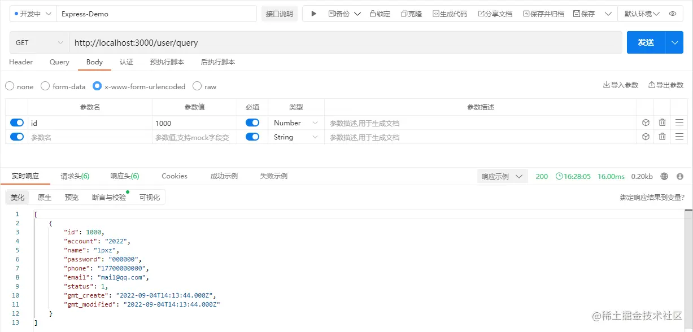693x332 pixels.
Task: Select the 美化 view button
Action: [x=18, y=197]
